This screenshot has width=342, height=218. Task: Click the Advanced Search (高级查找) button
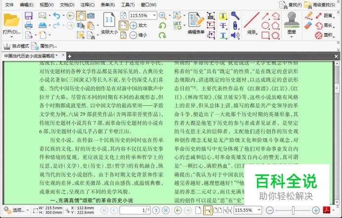(319, 5)
